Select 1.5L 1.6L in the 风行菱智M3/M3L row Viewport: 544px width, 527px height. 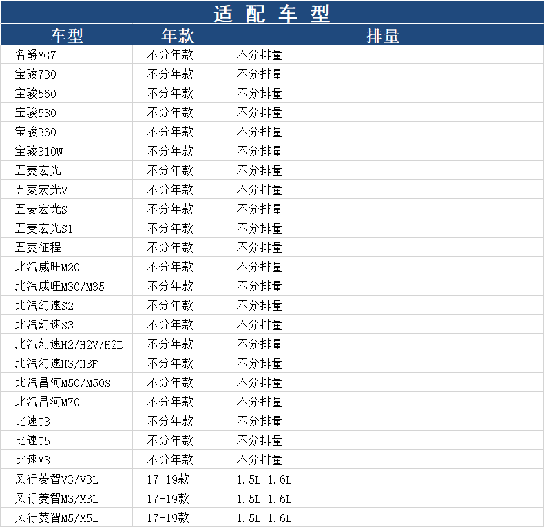(264, 499)
